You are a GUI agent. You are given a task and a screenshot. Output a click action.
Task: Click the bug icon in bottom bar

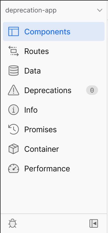coord(13,223)
